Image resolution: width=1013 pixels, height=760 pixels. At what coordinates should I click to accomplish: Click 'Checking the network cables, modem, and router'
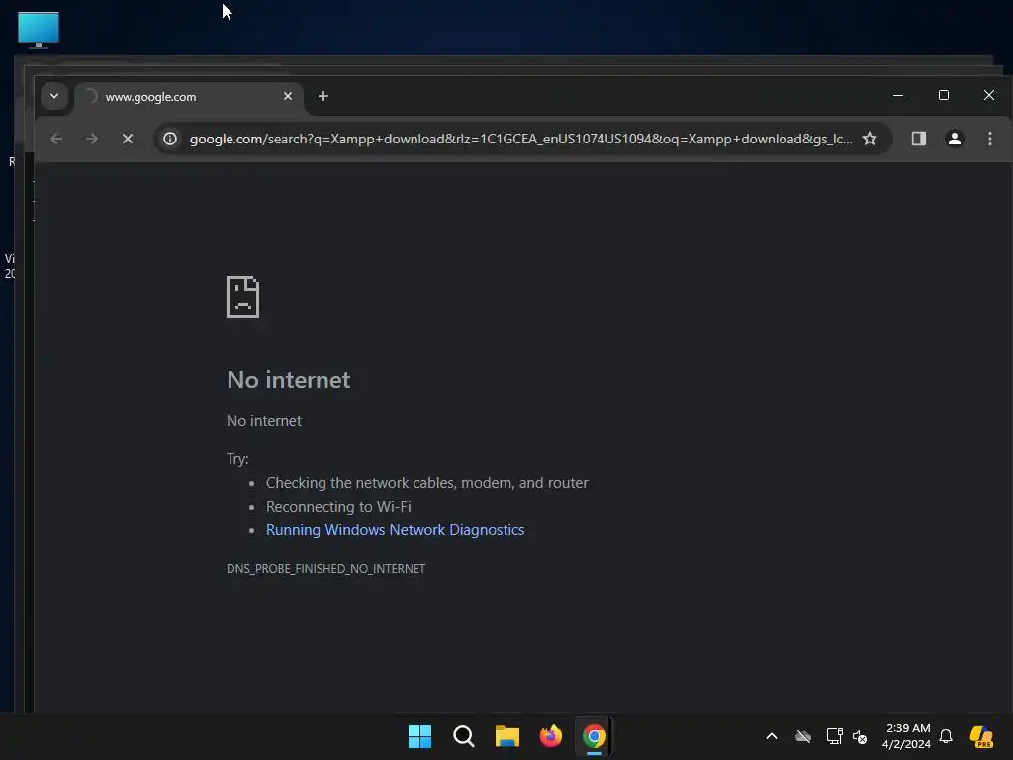point(427,483)
